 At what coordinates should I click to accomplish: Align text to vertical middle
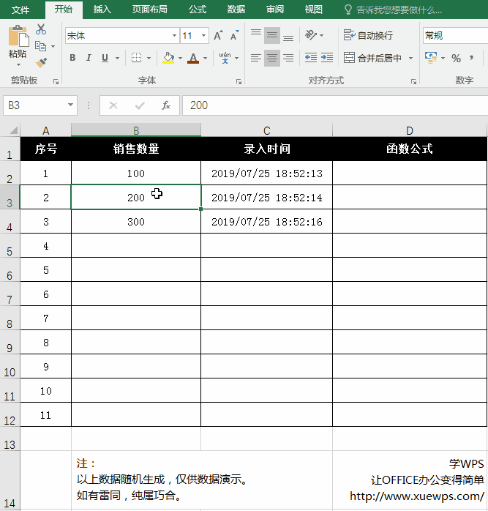click(x=272, y=35)
